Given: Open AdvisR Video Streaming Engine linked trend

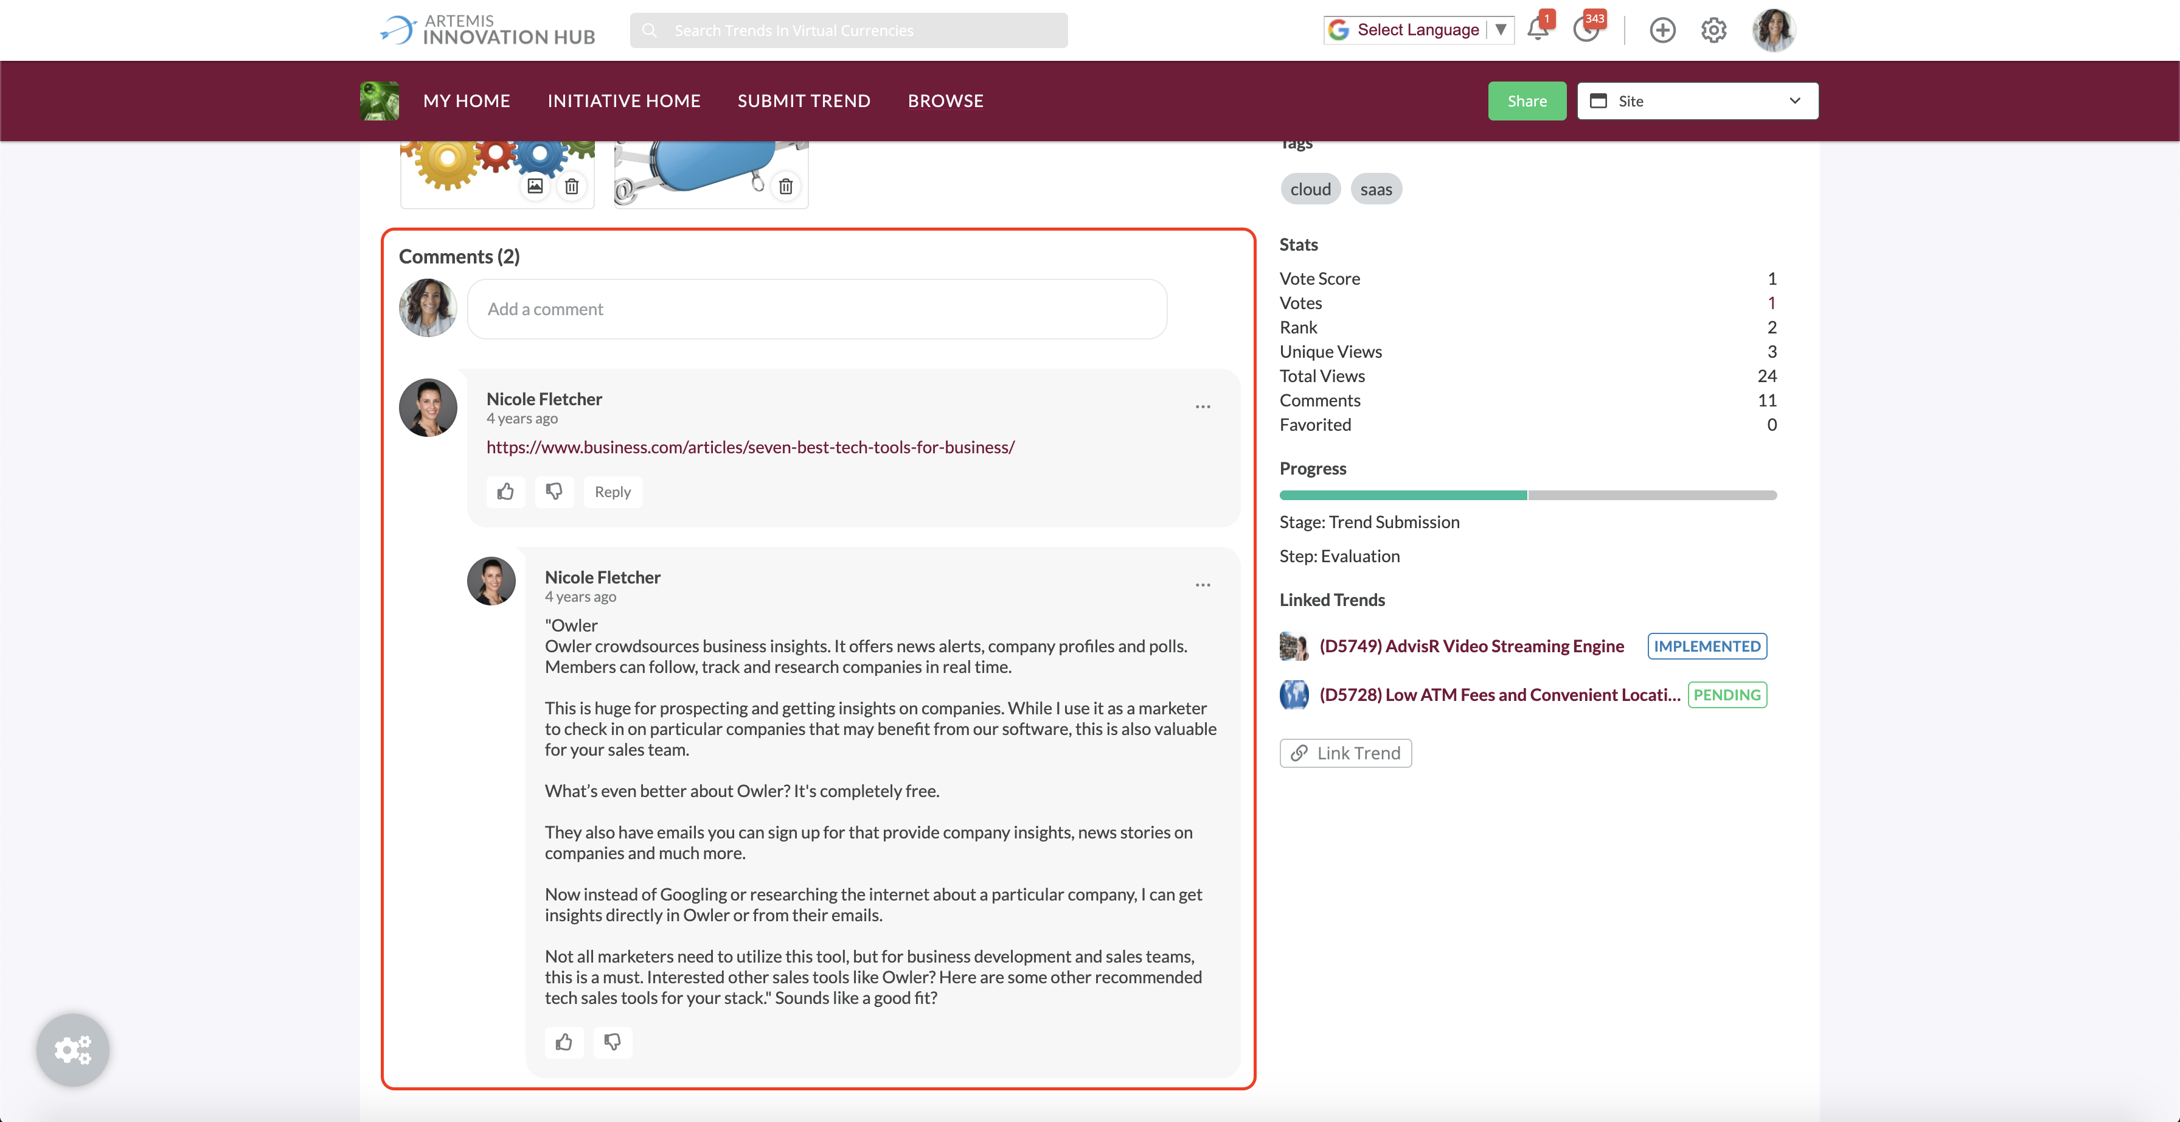Looking at the screenshot, I should pyautogui.click(x=1471, y=646).
